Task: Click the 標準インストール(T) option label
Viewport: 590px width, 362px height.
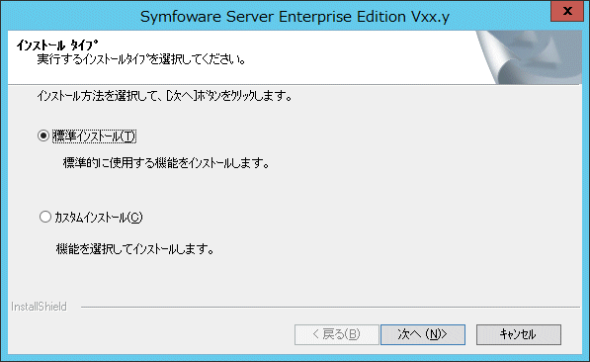Action: [x=95, y=136]
